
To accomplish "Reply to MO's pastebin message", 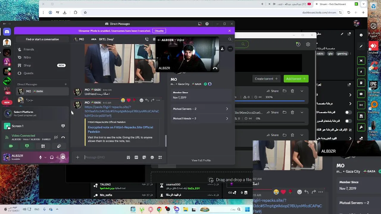I will click(x=147, y=100).
